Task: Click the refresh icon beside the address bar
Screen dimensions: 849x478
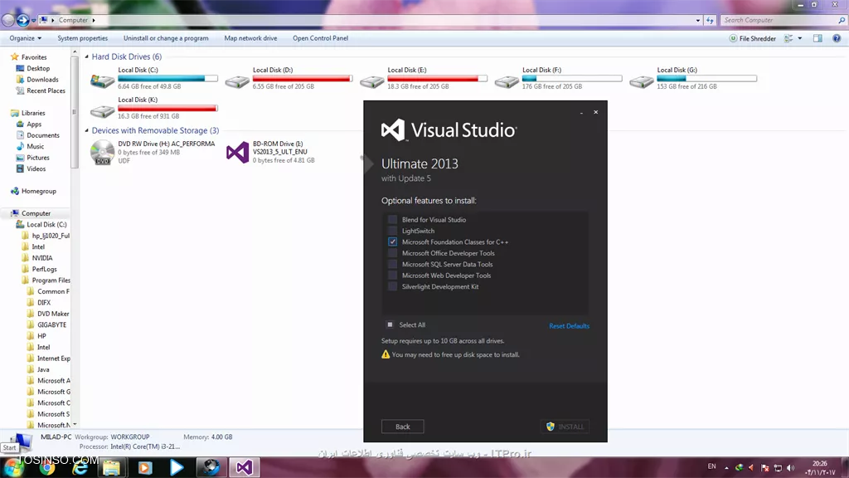Action: tap(710, 20)
